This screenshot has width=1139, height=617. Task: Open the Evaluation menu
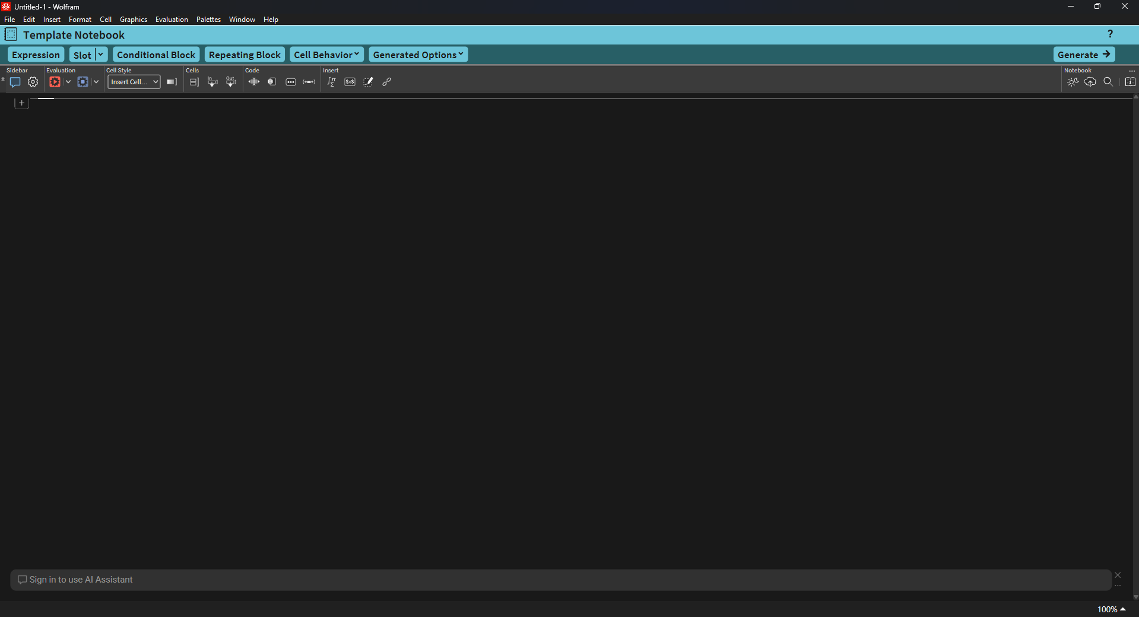(172, 20)
